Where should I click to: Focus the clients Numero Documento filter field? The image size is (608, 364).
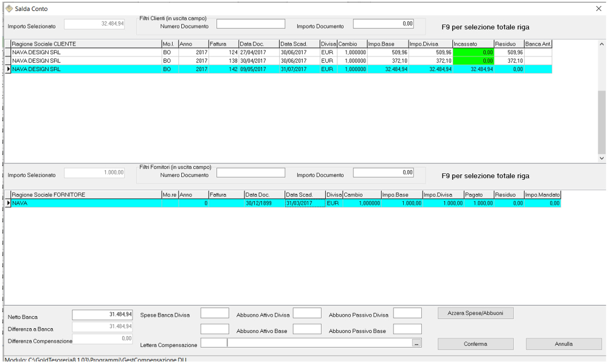click(x=250, y=24)
